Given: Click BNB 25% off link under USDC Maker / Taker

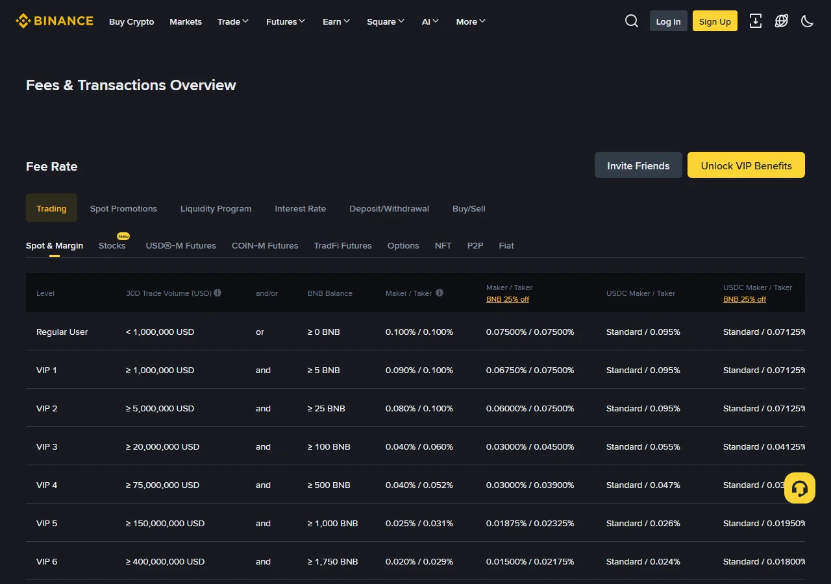Looking at the screenshot, I should 745,299.
